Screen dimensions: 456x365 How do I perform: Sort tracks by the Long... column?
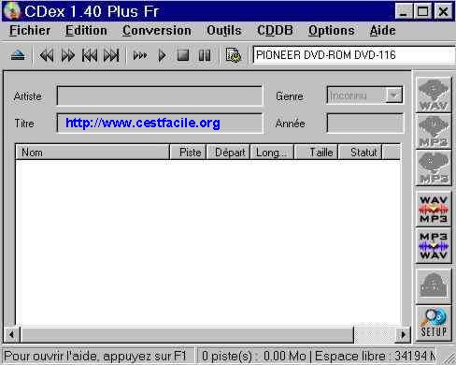pos(272,153)
